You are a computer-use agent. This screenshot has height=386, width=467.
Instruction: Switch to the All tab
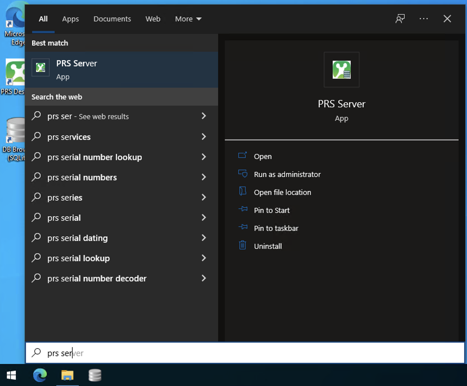tap(43, 19)
